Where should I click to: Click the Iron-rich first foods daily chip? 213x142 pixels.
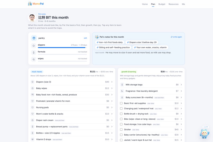click(110, 42)
